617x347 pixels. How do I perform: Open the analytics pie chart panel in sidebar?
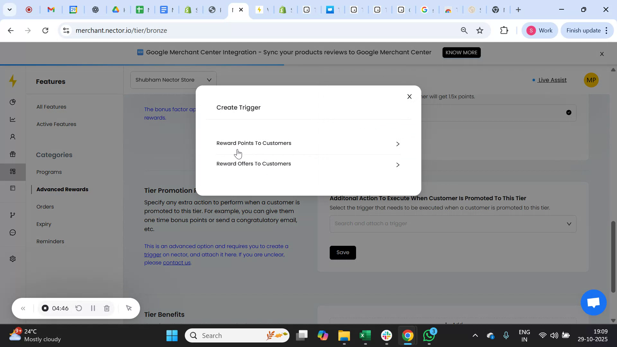click(x=13, y=102)
